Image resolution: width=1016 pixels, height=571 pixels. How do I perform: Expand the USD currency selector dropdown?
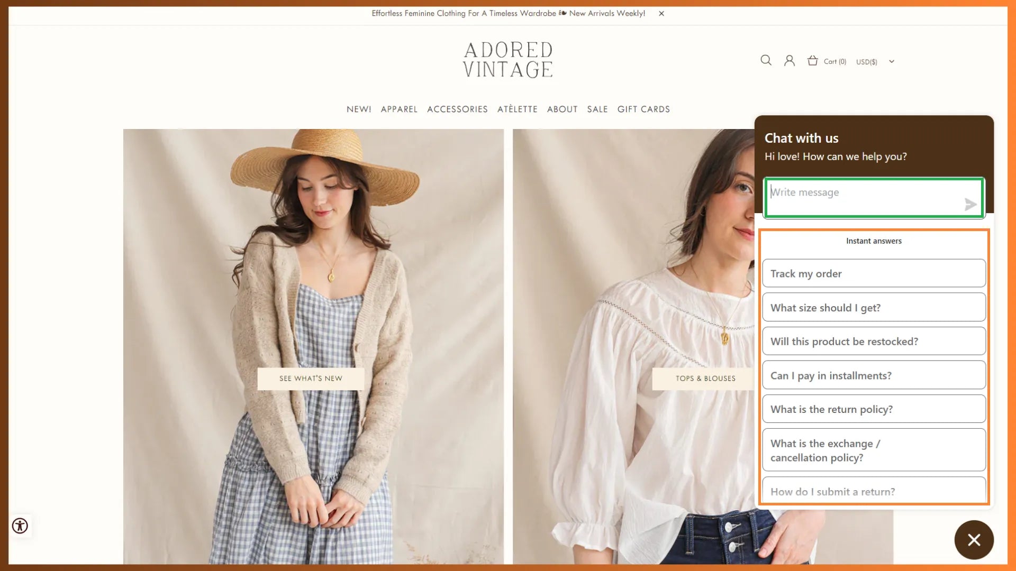[874, 61]
